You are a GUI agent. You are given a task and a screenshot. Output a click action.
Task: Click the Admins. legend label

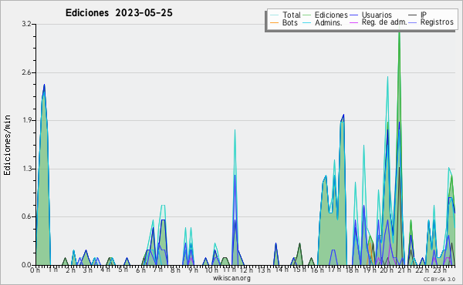(x=329, y=22)
